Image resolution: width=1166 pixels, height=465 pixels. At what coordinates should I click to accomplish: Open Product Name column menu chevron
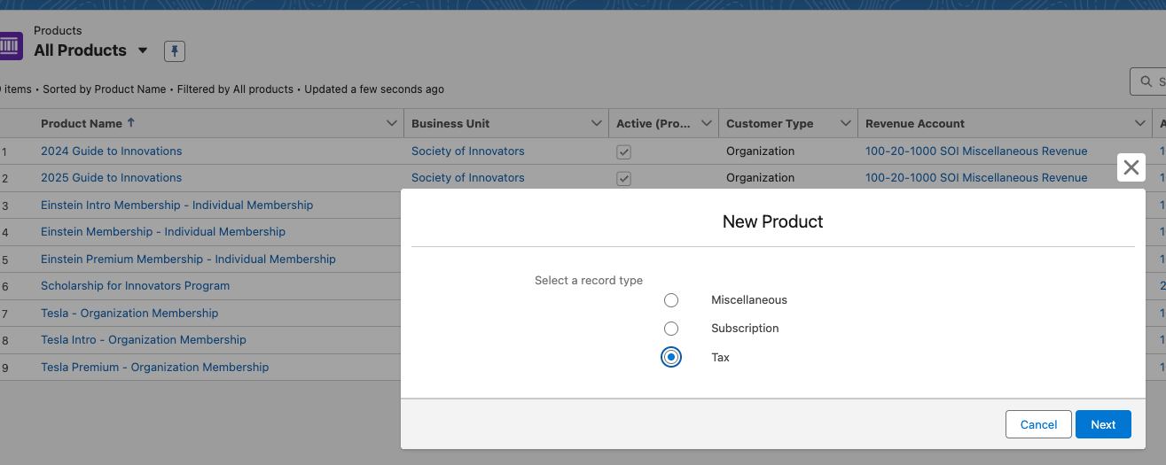pos(392,123)
